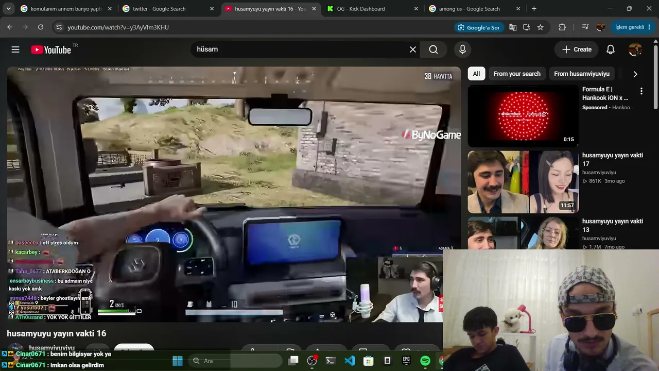Viewport: 659px width, 371px height.
Task: Go back to the previous page
Action: [x=10, y=27]
